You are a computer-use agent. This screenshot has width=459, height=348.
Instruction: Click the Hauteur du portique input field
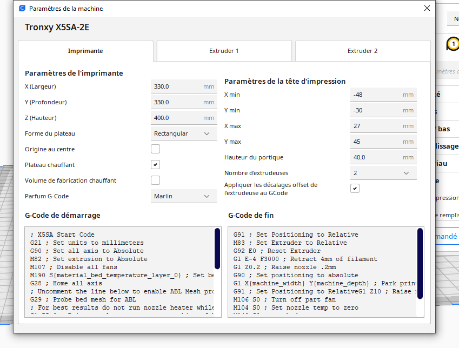tap(383, 157)
